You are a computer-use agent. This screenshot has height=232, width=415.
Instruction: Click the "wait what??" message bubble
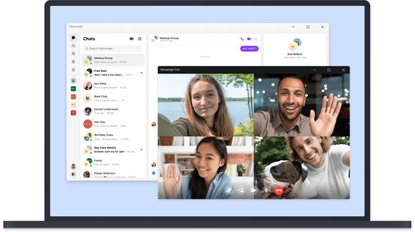pyautogui.click(x=249, y=49)
